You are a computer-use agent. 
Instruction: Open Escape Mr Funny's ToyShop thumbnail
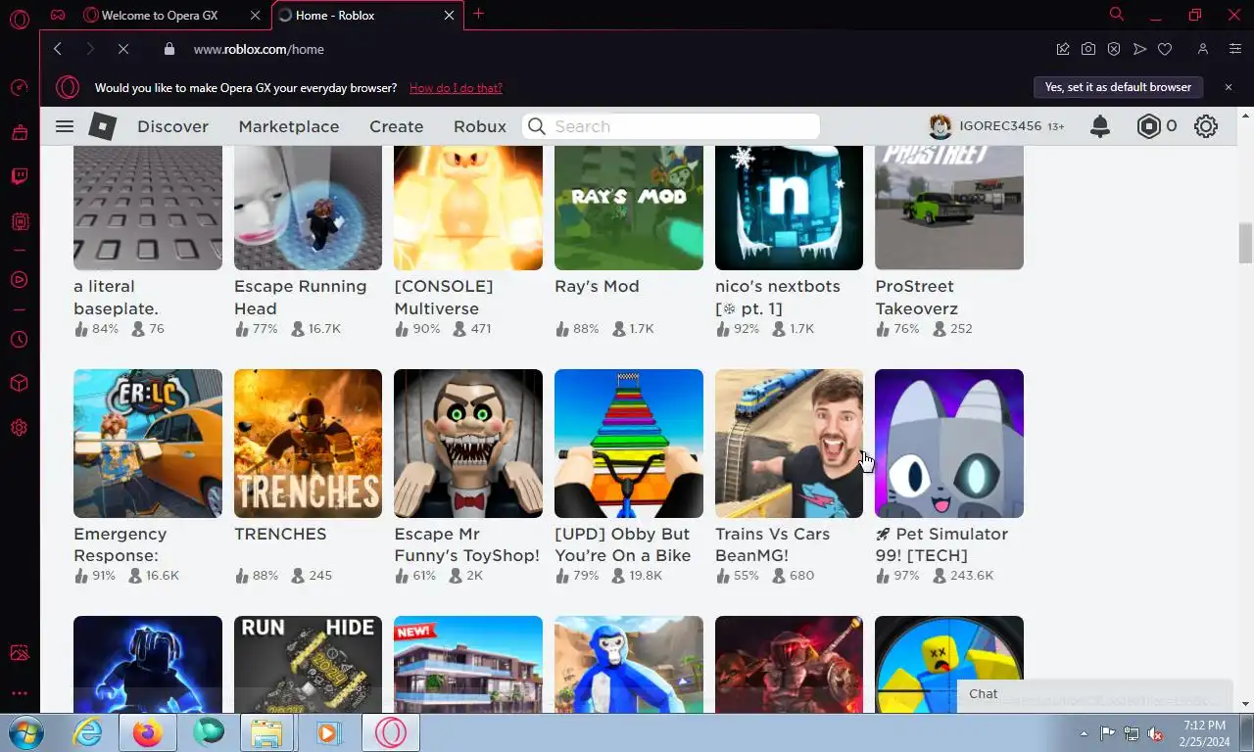click(468, 444)
